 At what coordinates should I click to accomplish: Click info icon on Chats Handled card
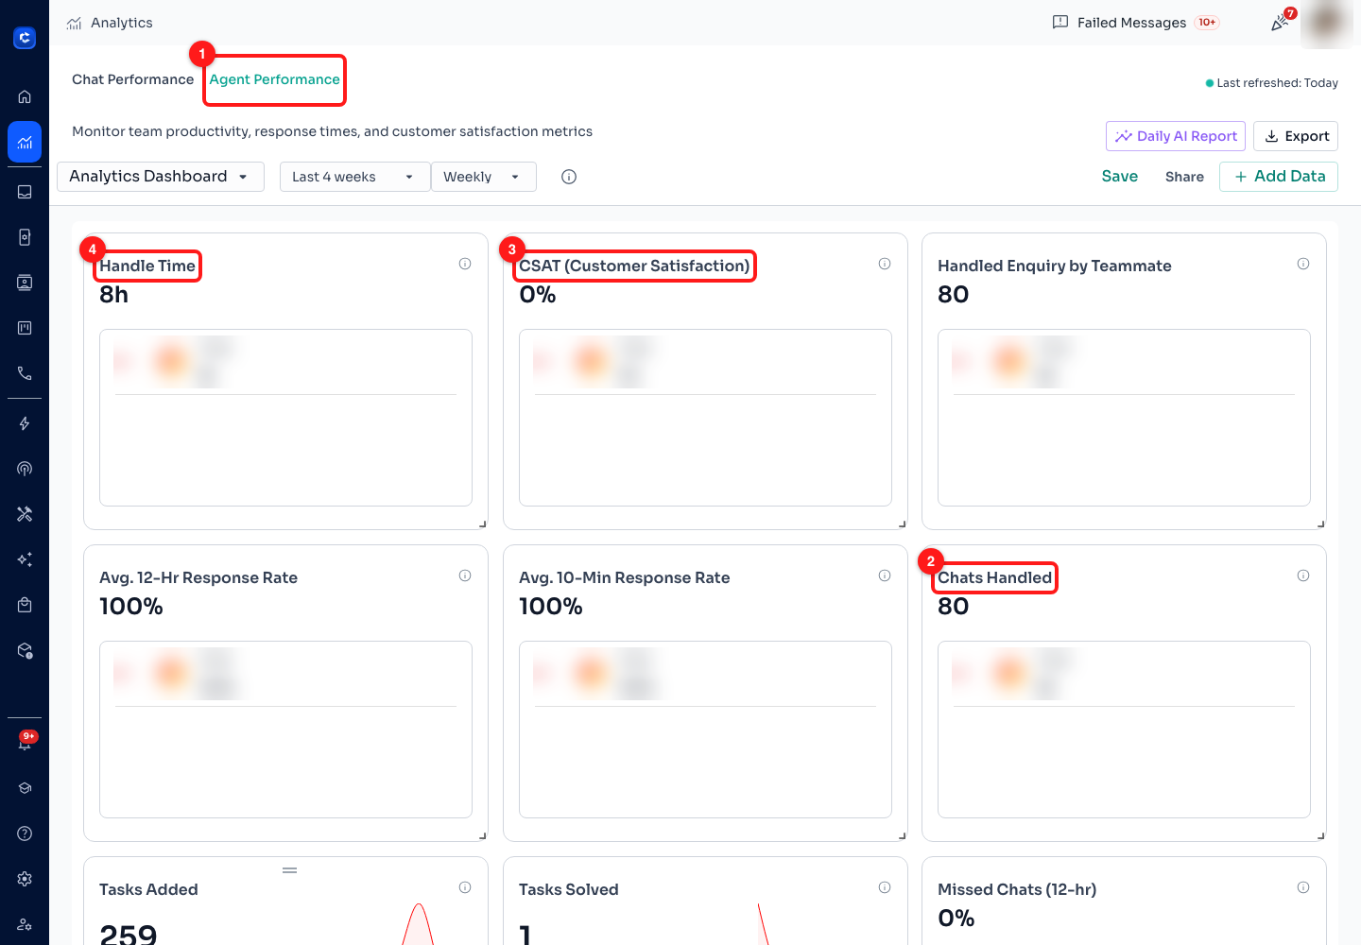click(1303, 576)
